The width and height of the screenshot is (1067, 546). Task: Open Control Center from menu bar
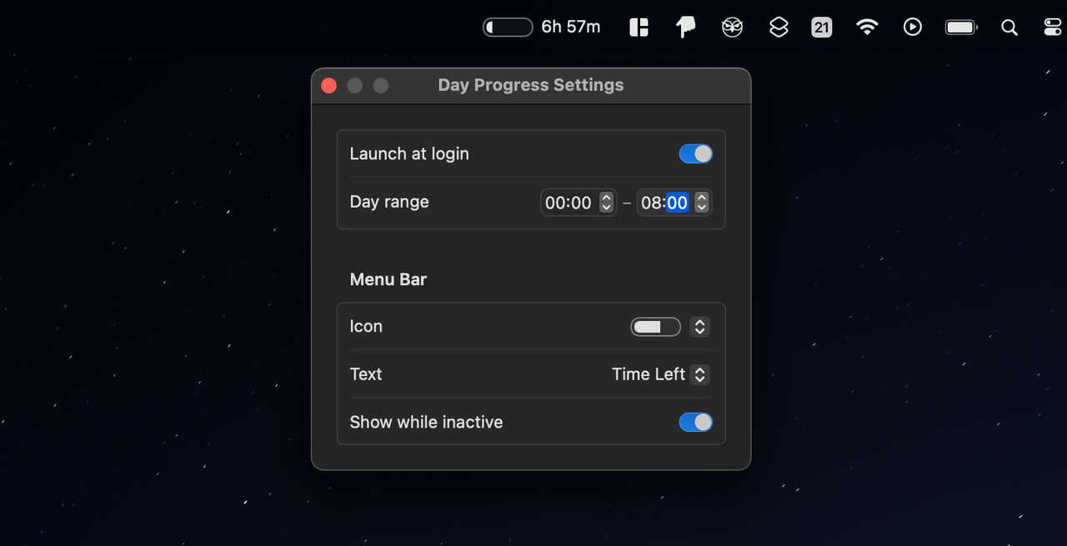pos(1053,28)
